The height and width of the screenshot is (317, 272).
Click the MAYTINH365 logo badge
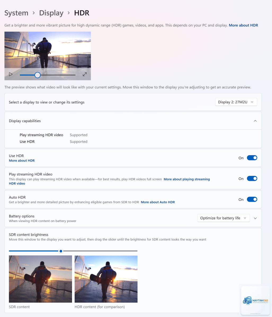(255, 300)
